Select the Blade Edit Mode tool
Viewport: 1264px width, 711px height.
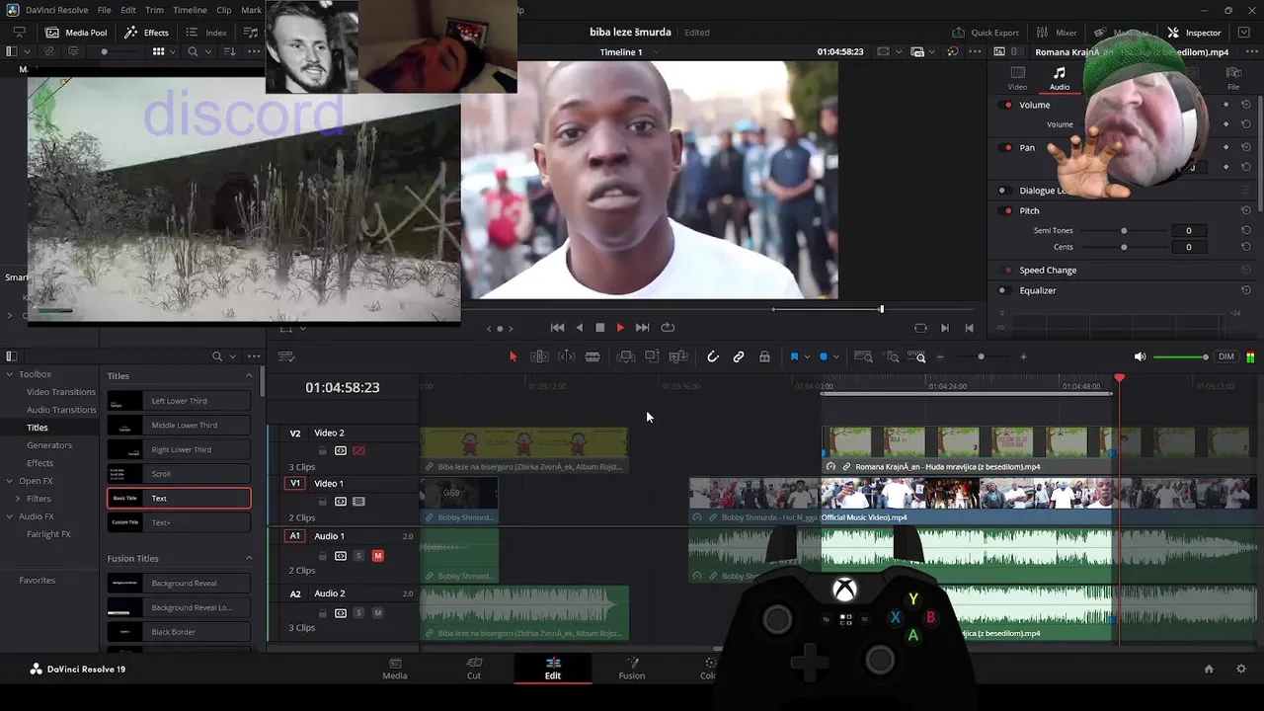(592, 356)
